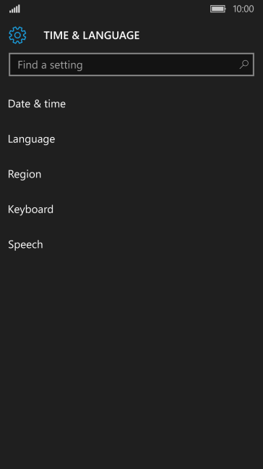Tap the battery status icon
Image resolution: width=263 pixels, height=469 pixels.
coord(218,9)
